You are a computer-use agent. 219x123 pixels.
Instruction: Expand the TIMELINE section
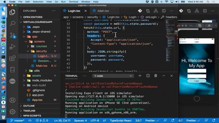coord(29,111)
